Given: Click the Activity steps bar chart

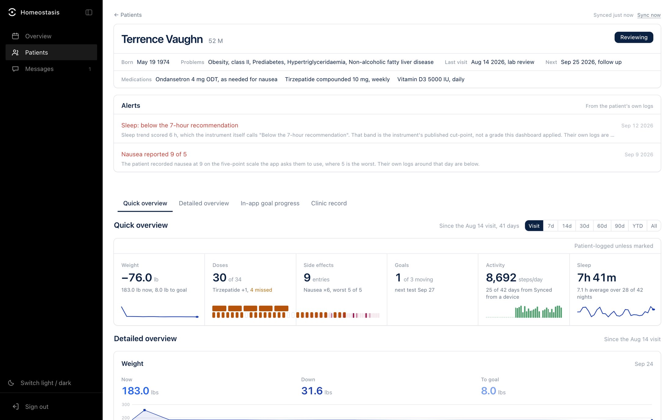Looking at the screenshot, I should pos(524,312).
